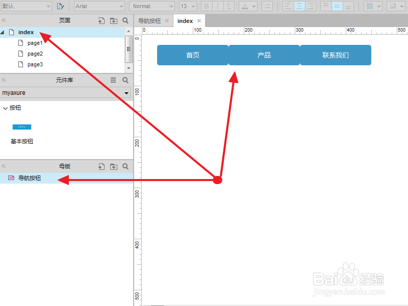Click the 页面 panel title
The height and width of the screenshot is (306, 408).
pyautogui.click(x=65, y=20)
